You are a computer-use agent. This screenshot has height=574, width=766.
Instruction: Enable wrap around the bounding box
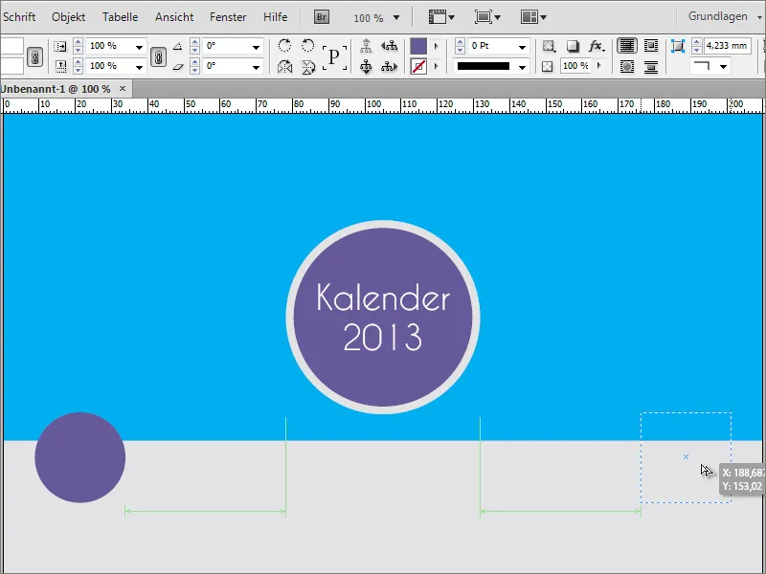coord(651,46)
